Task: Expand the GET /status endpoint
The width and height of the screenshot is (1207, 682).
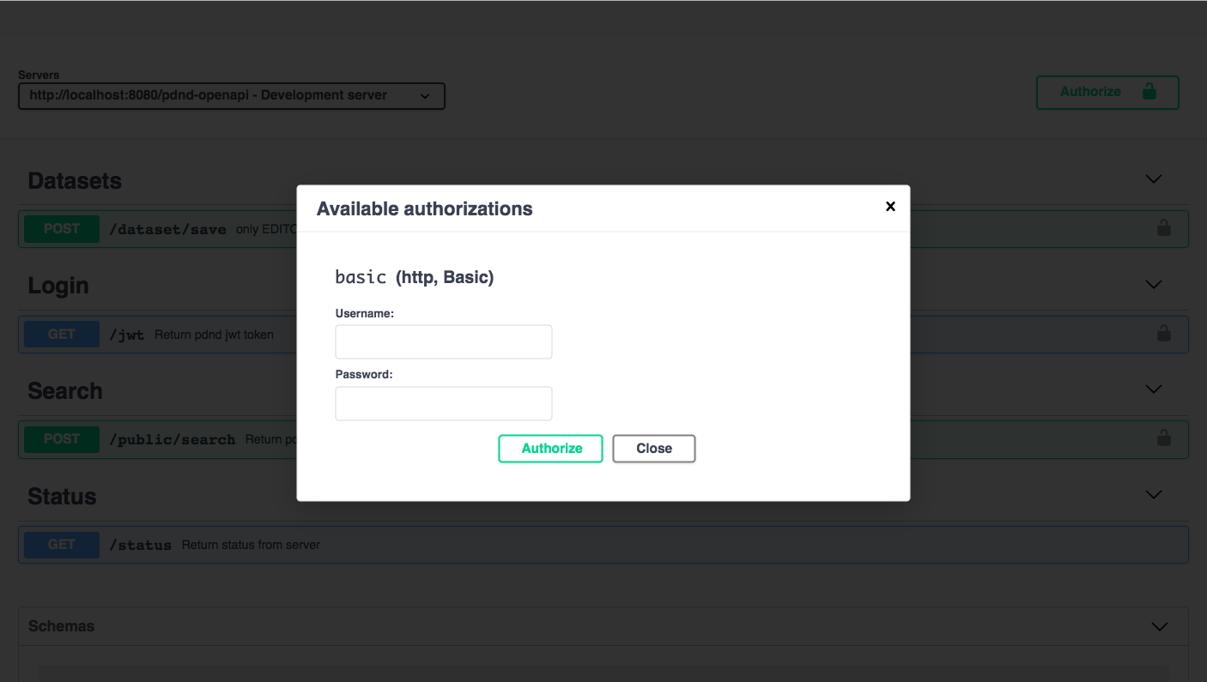Action: coord(603,545)
